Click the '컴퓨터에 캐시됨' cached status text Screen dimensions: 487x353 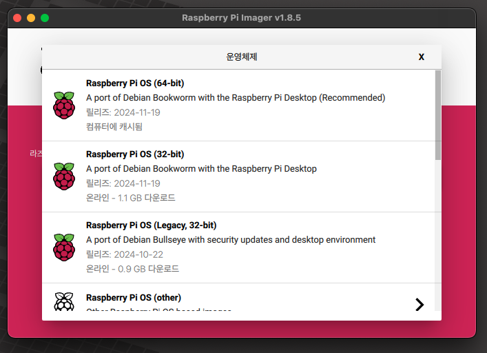(114, 126)
